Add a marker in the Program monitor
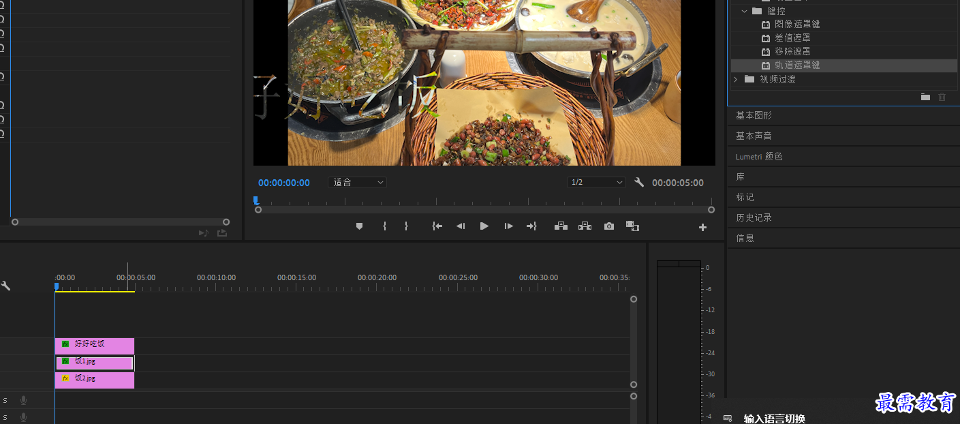 click(x=360, y=226)
